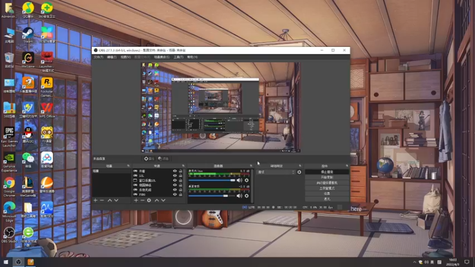Toggle eye icon for PUBG source

point(175,195)
